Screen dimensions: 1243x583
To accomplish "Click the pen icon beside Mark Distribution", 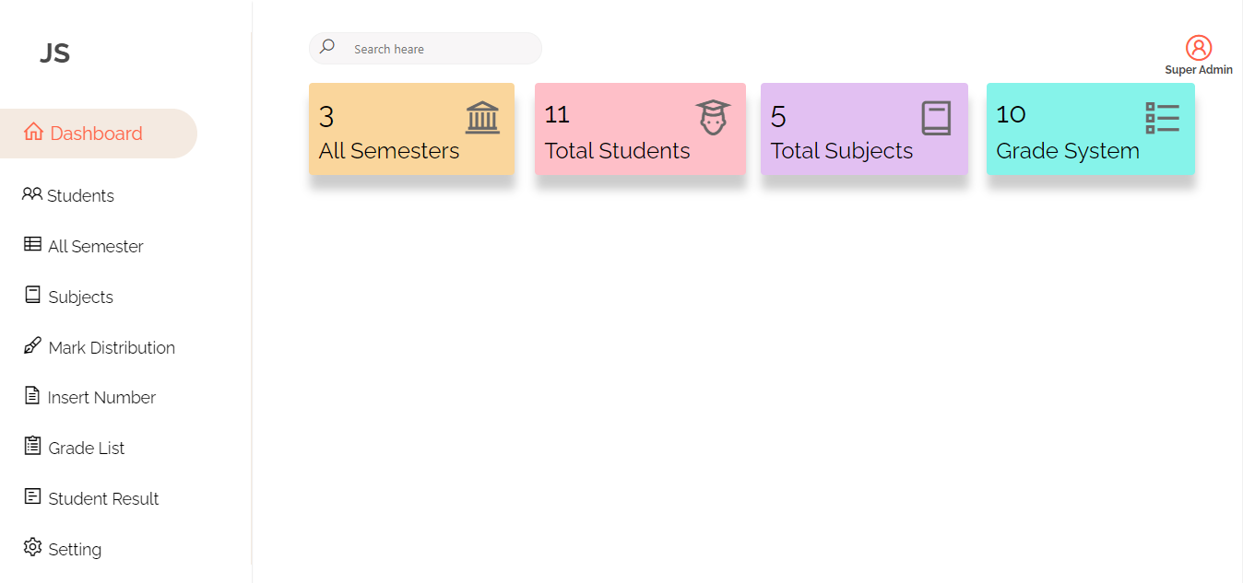I will tap(32, 346).
